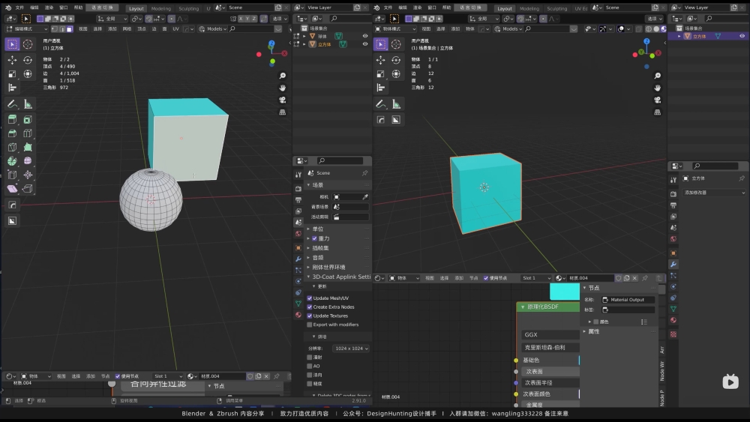Select the Rotate tool in left viewport toolbar
The width and height of the screenshot is (750, 422).
[28, 60]
